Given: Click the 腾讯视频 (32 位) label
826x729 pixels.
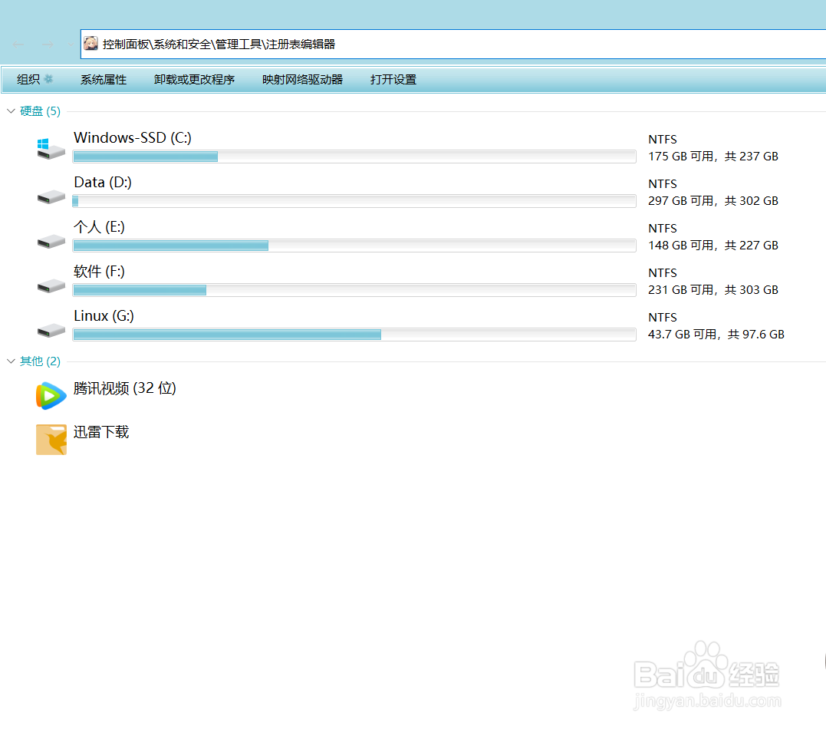Looking at the screenshot, I should click(x=125, y=388).
